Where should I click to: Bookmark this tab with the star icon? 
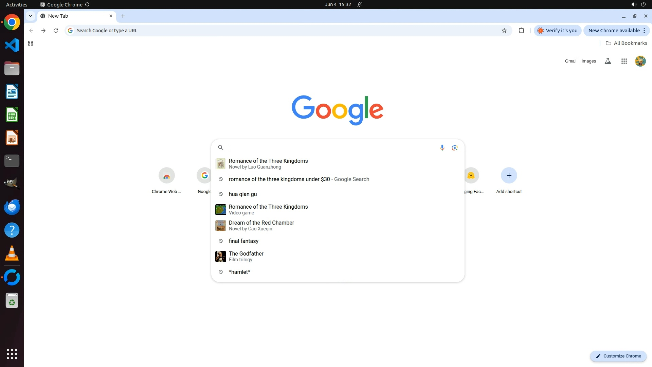coord(504,31)
